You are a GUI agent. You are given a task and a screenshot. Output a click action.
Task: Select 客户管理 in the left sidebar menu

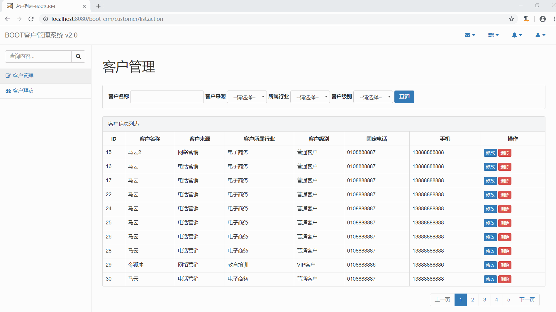point(23,76)
